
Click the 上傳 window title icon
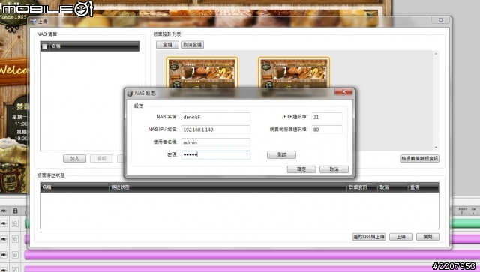[33, 22]
